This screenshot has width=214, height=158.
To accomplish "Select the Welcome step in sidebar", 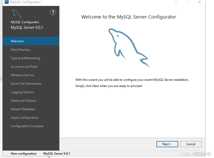I will pyautogui.click(x=31, y=41).
